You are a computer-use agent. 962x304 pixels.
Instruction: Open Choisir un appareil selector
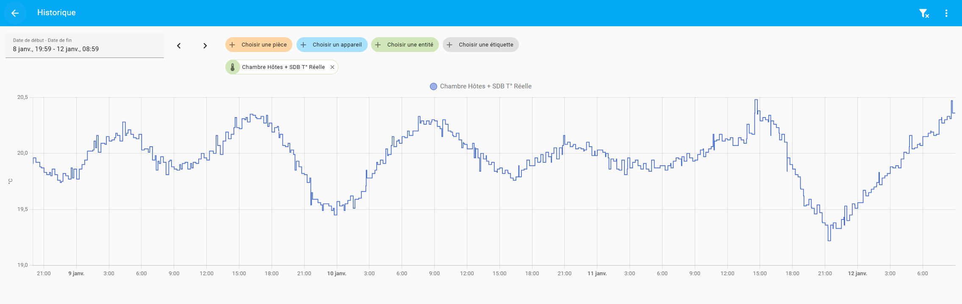pyautogui.click(x=332, y=45)
